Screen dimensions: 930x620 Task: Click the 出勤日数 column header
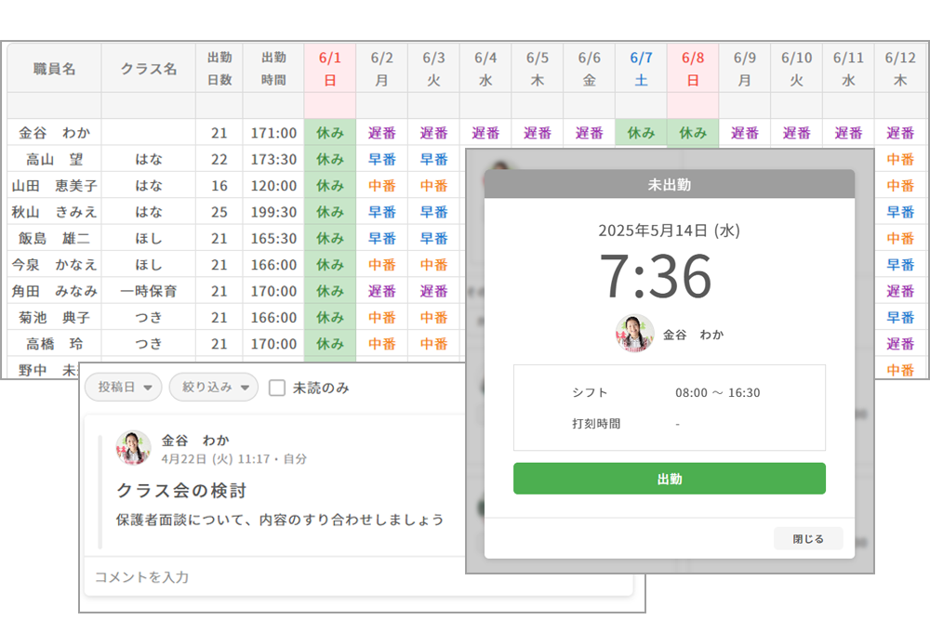click(219, 68)
